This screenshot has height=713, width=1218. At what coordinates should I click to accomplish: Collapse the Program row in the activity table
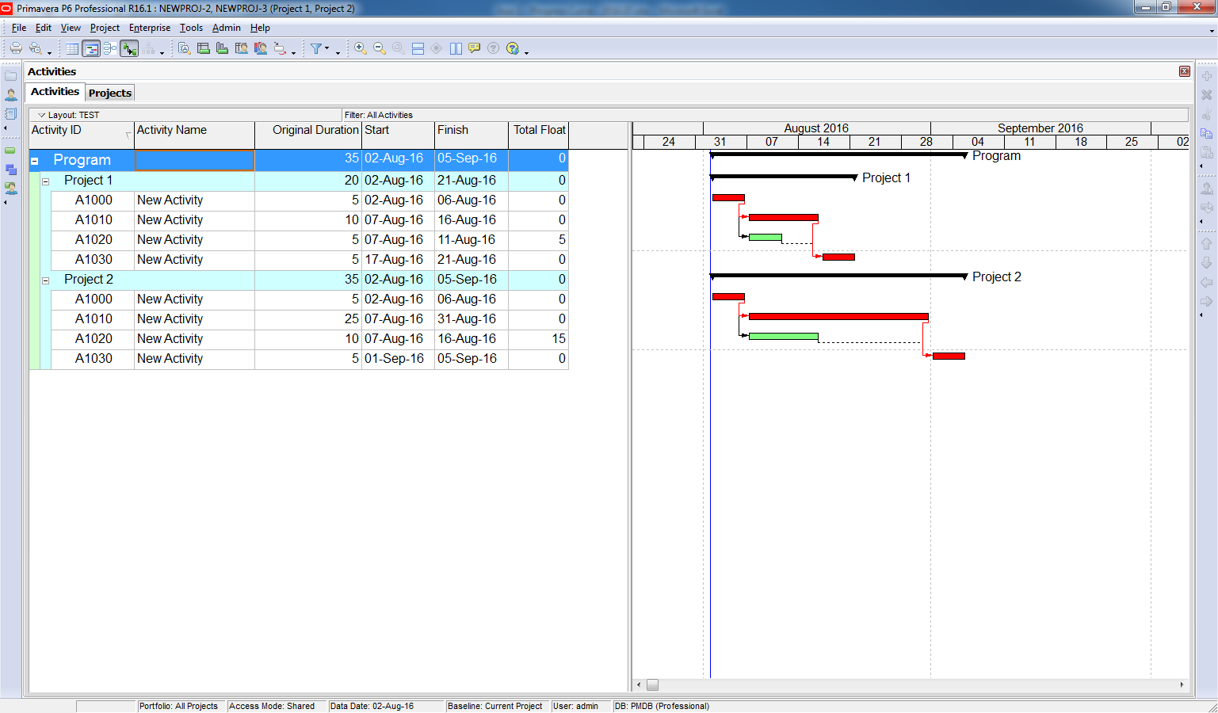coord(33,160)
